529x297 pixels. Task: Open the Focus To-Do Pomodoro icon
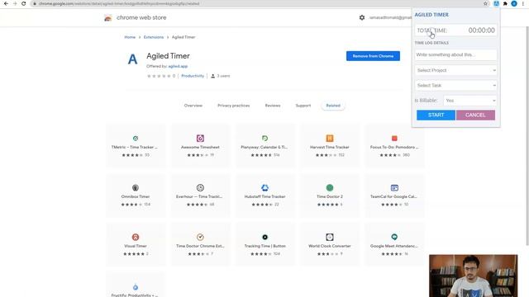point(394,138)
